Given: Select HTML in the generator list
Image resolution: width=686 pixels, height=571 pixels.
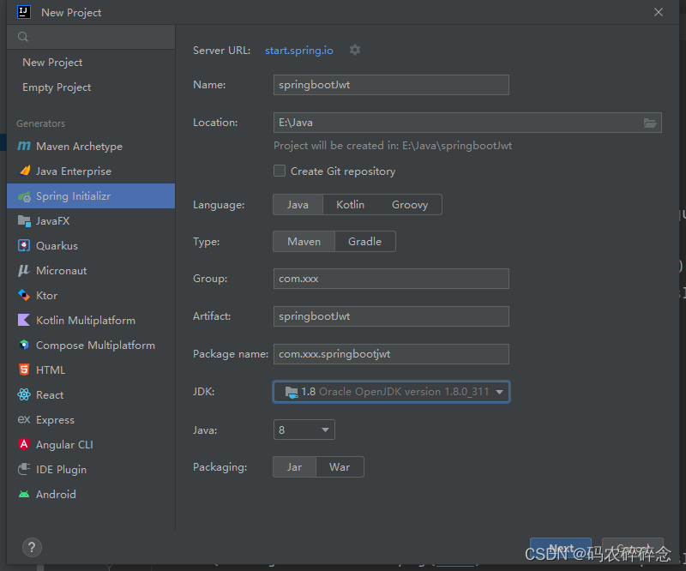Looking at the screenshot, I should [x=91, y=370].
